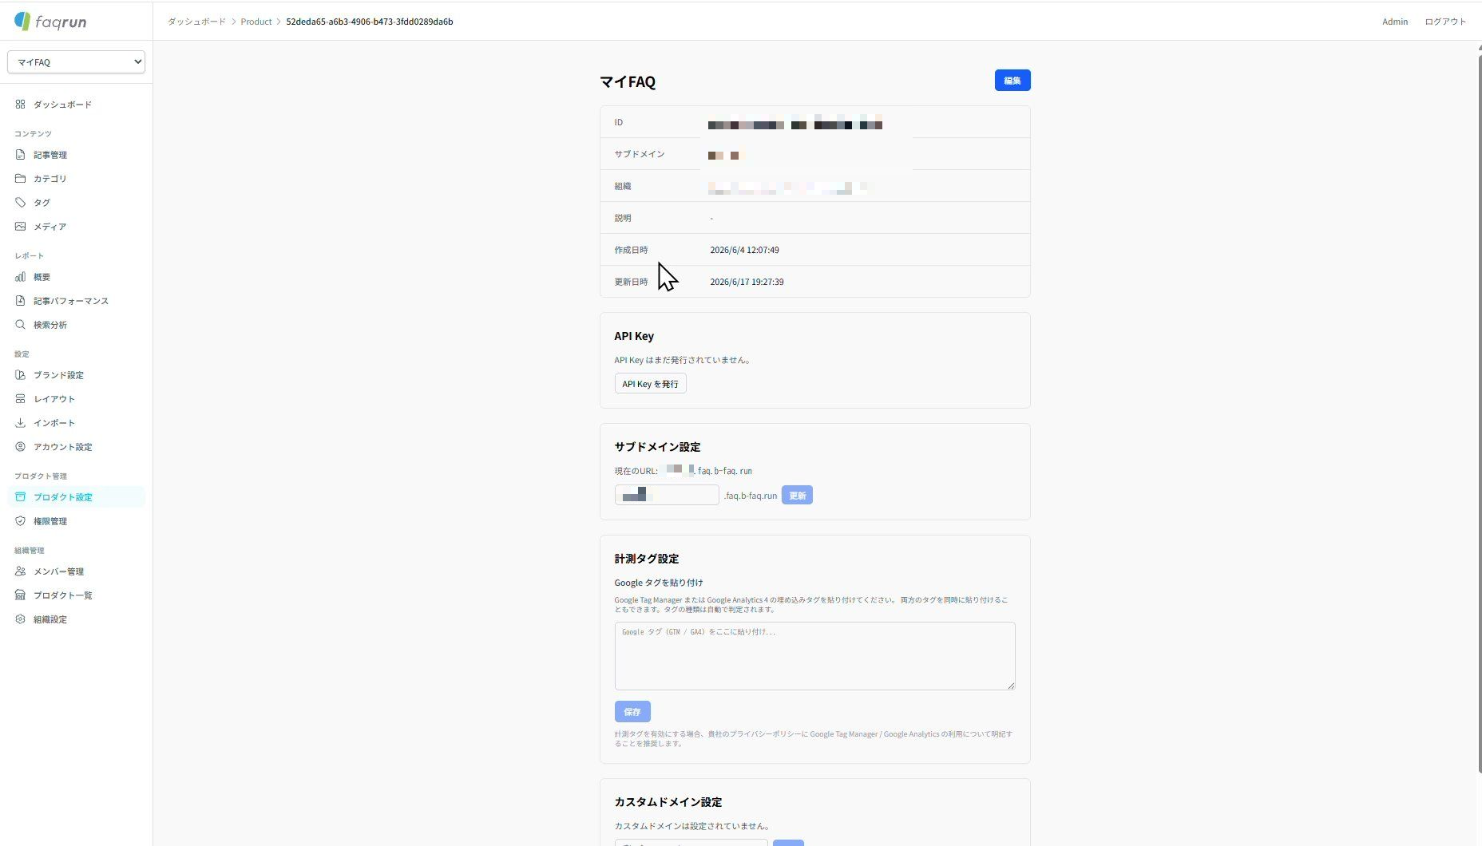1482x846 pixels.
Task: Click the プロダクト設定 box icon
Action: (21, 497)
